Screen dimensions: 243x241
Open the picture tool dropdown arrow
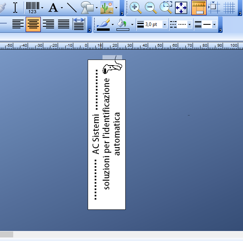(116, 8)
